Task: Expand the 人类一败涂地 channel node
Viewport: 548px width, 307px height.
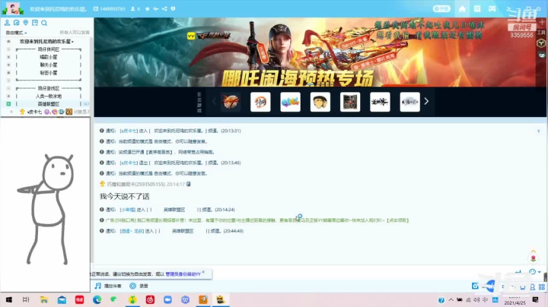Action: (8, 96)
